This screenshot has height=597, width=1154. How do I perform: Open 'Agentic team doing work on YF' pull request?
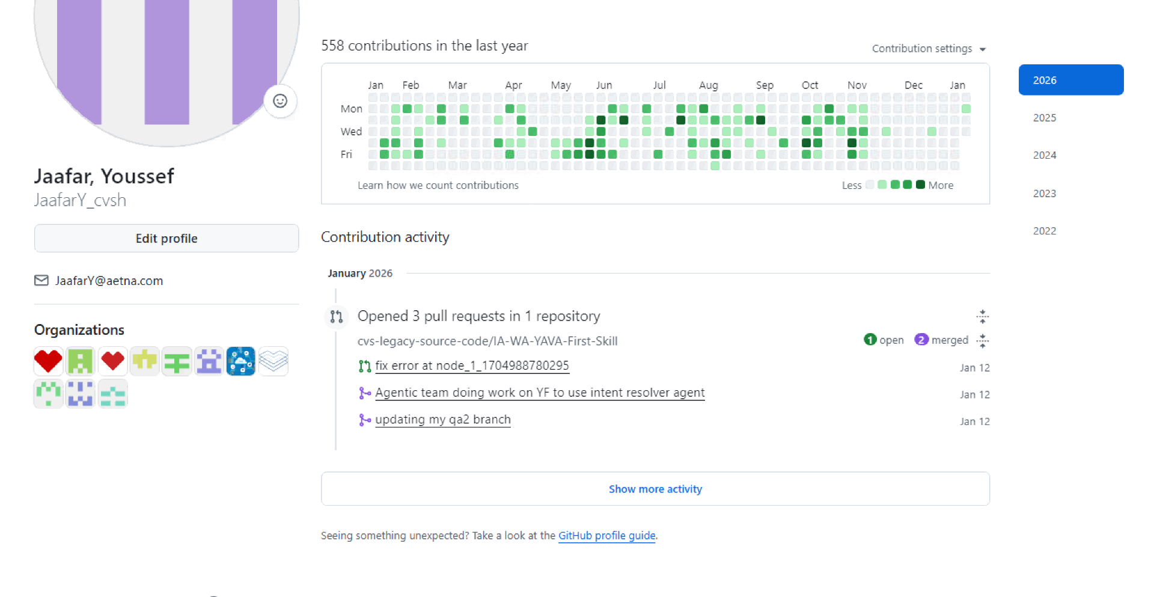point(540,393)
